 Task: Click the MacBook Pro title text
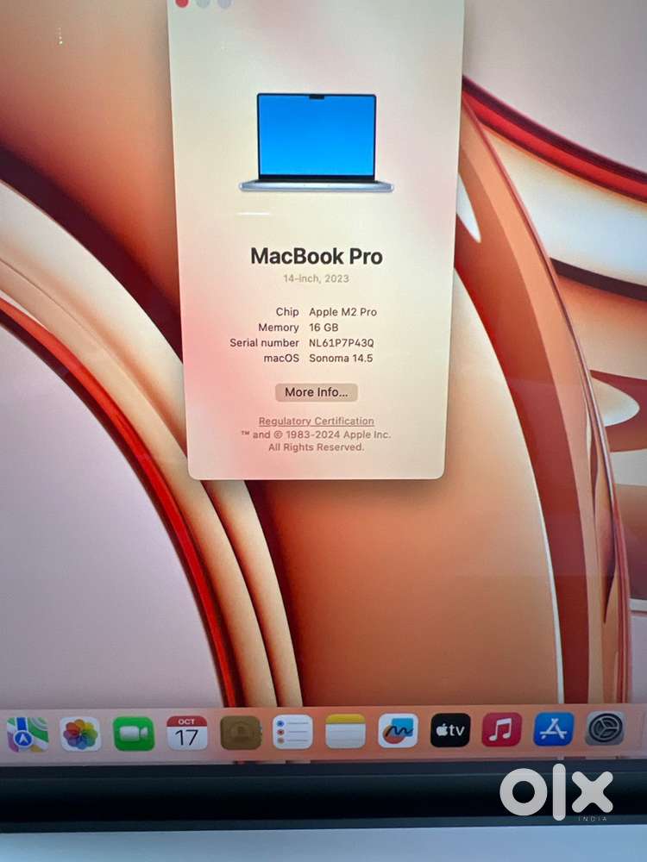(x=316, y=256)
